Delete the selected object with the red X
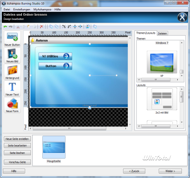Viewport: 190px width, 178px height. coord(41,27)
